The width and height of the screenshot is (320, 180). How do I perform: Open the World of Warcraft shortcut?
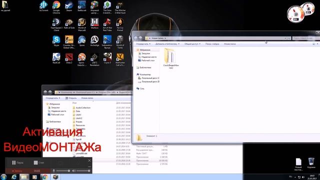click(82, 24)
